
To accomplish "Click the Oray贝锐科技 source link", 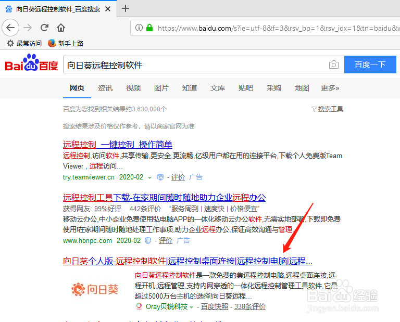I will click(167, 306).
